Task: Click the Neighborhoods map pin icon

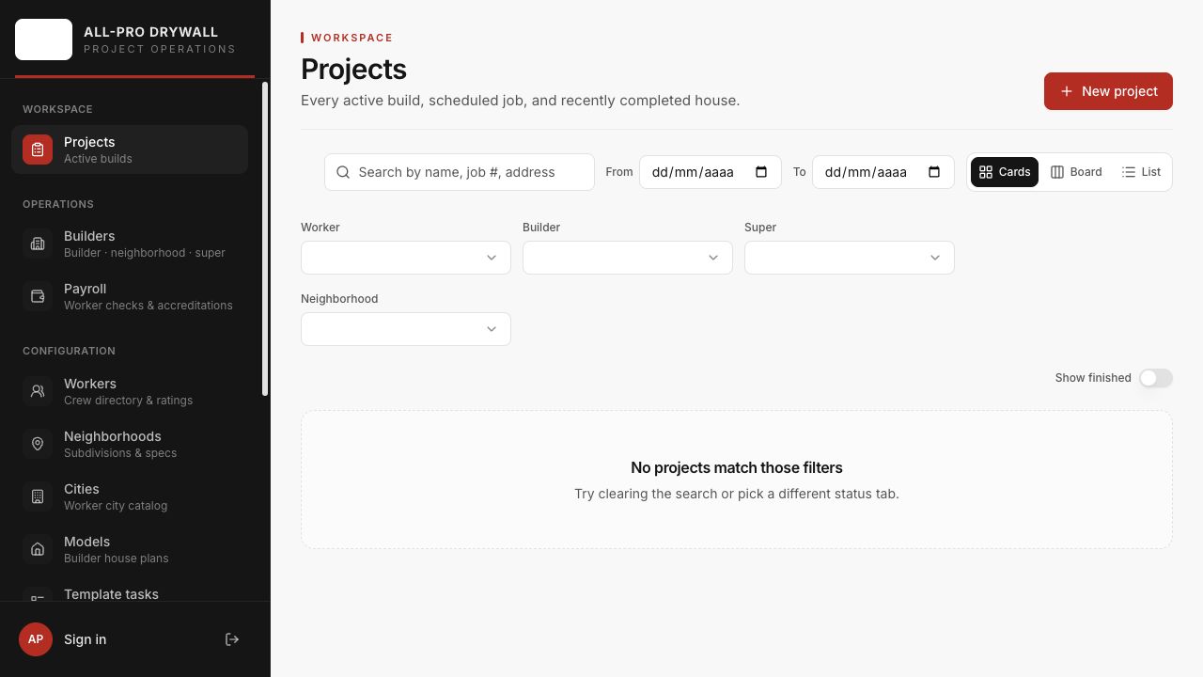Action: tap(38, 444)
